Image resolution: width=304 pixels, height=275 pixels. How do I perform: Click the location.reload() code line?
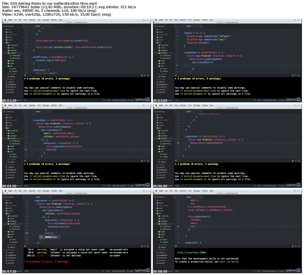point(197,43)
